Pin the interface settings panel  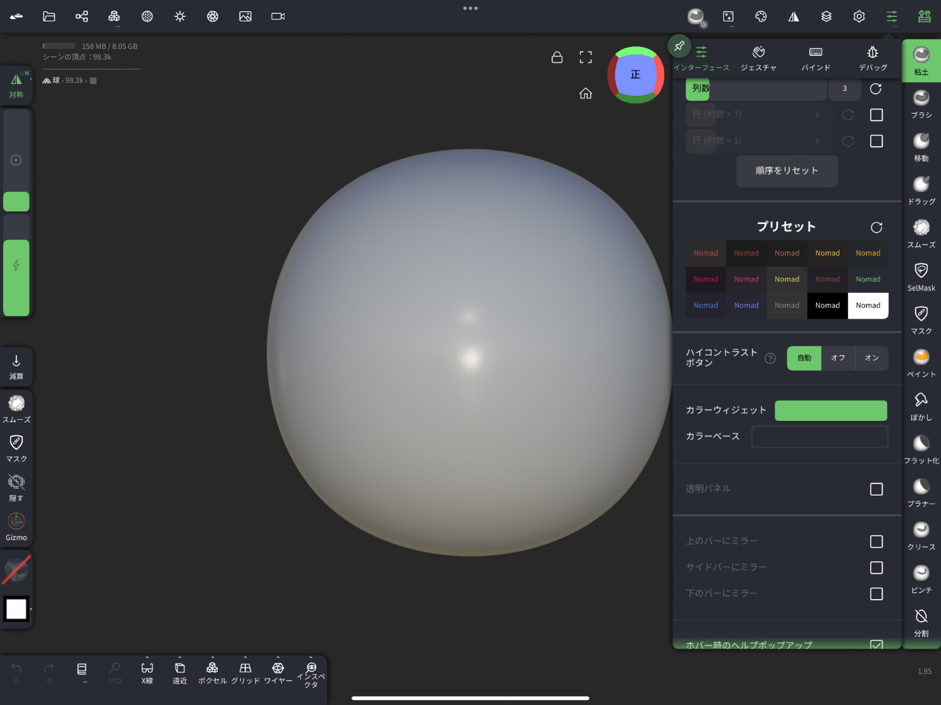tap(679, 46)
